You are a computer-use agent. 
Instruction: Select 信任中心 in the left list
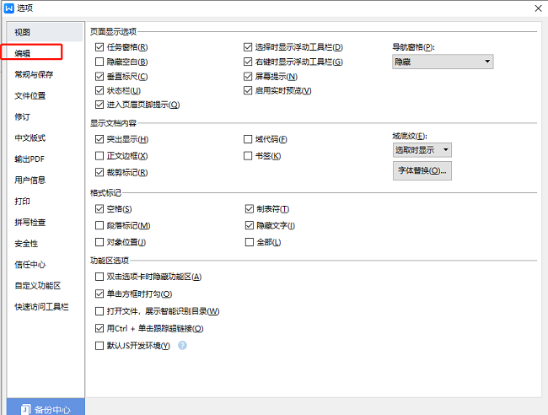[30, 265]
